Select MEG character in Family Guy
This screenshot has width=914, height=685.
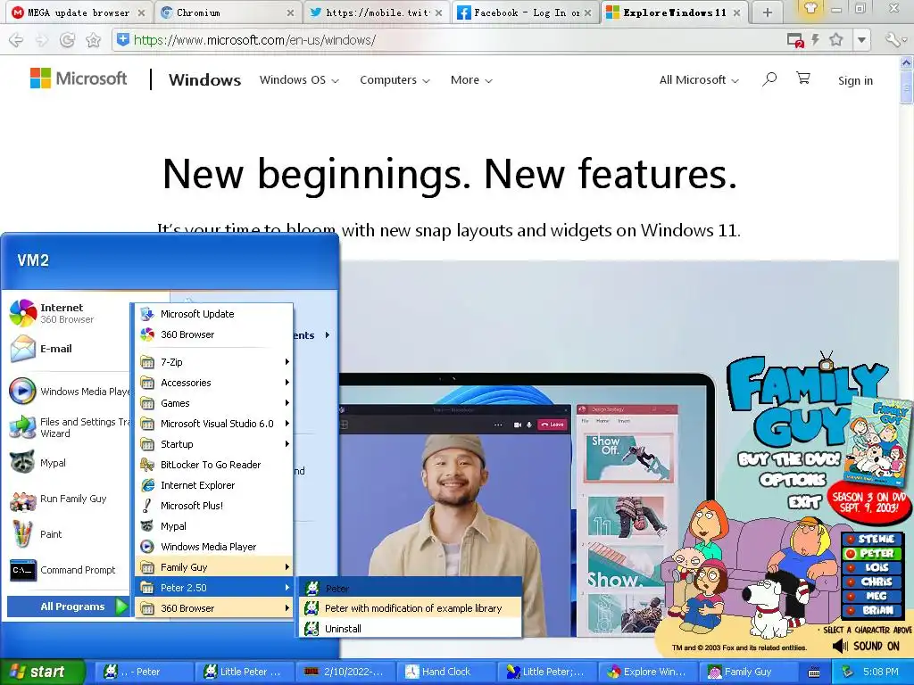(871, 596)
